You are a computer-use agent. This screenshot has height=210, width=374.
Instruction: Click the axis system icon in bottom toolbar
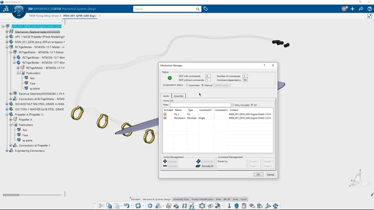pos(268,206)
